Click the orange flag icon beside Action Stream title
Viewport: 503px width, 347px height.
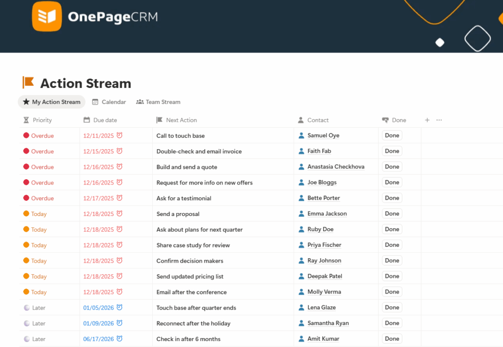(28, 82)
